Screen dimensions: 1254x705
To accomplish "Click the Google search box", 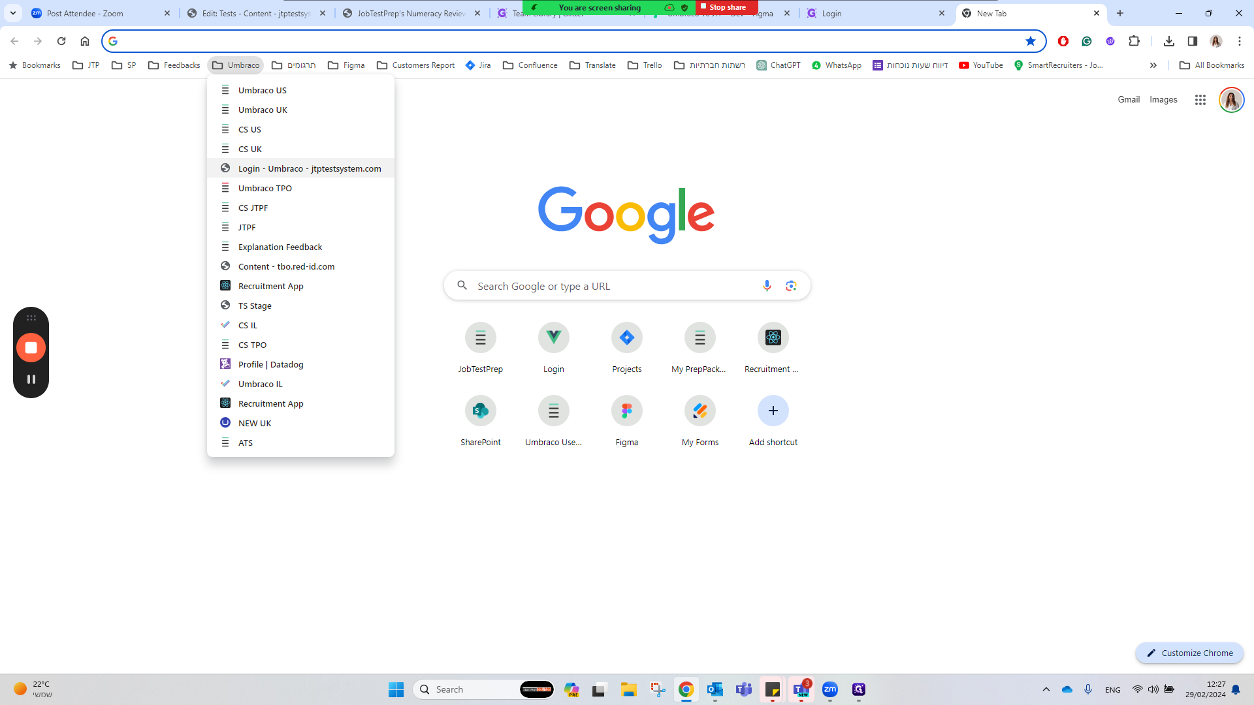I will click(x=627, y=286).
